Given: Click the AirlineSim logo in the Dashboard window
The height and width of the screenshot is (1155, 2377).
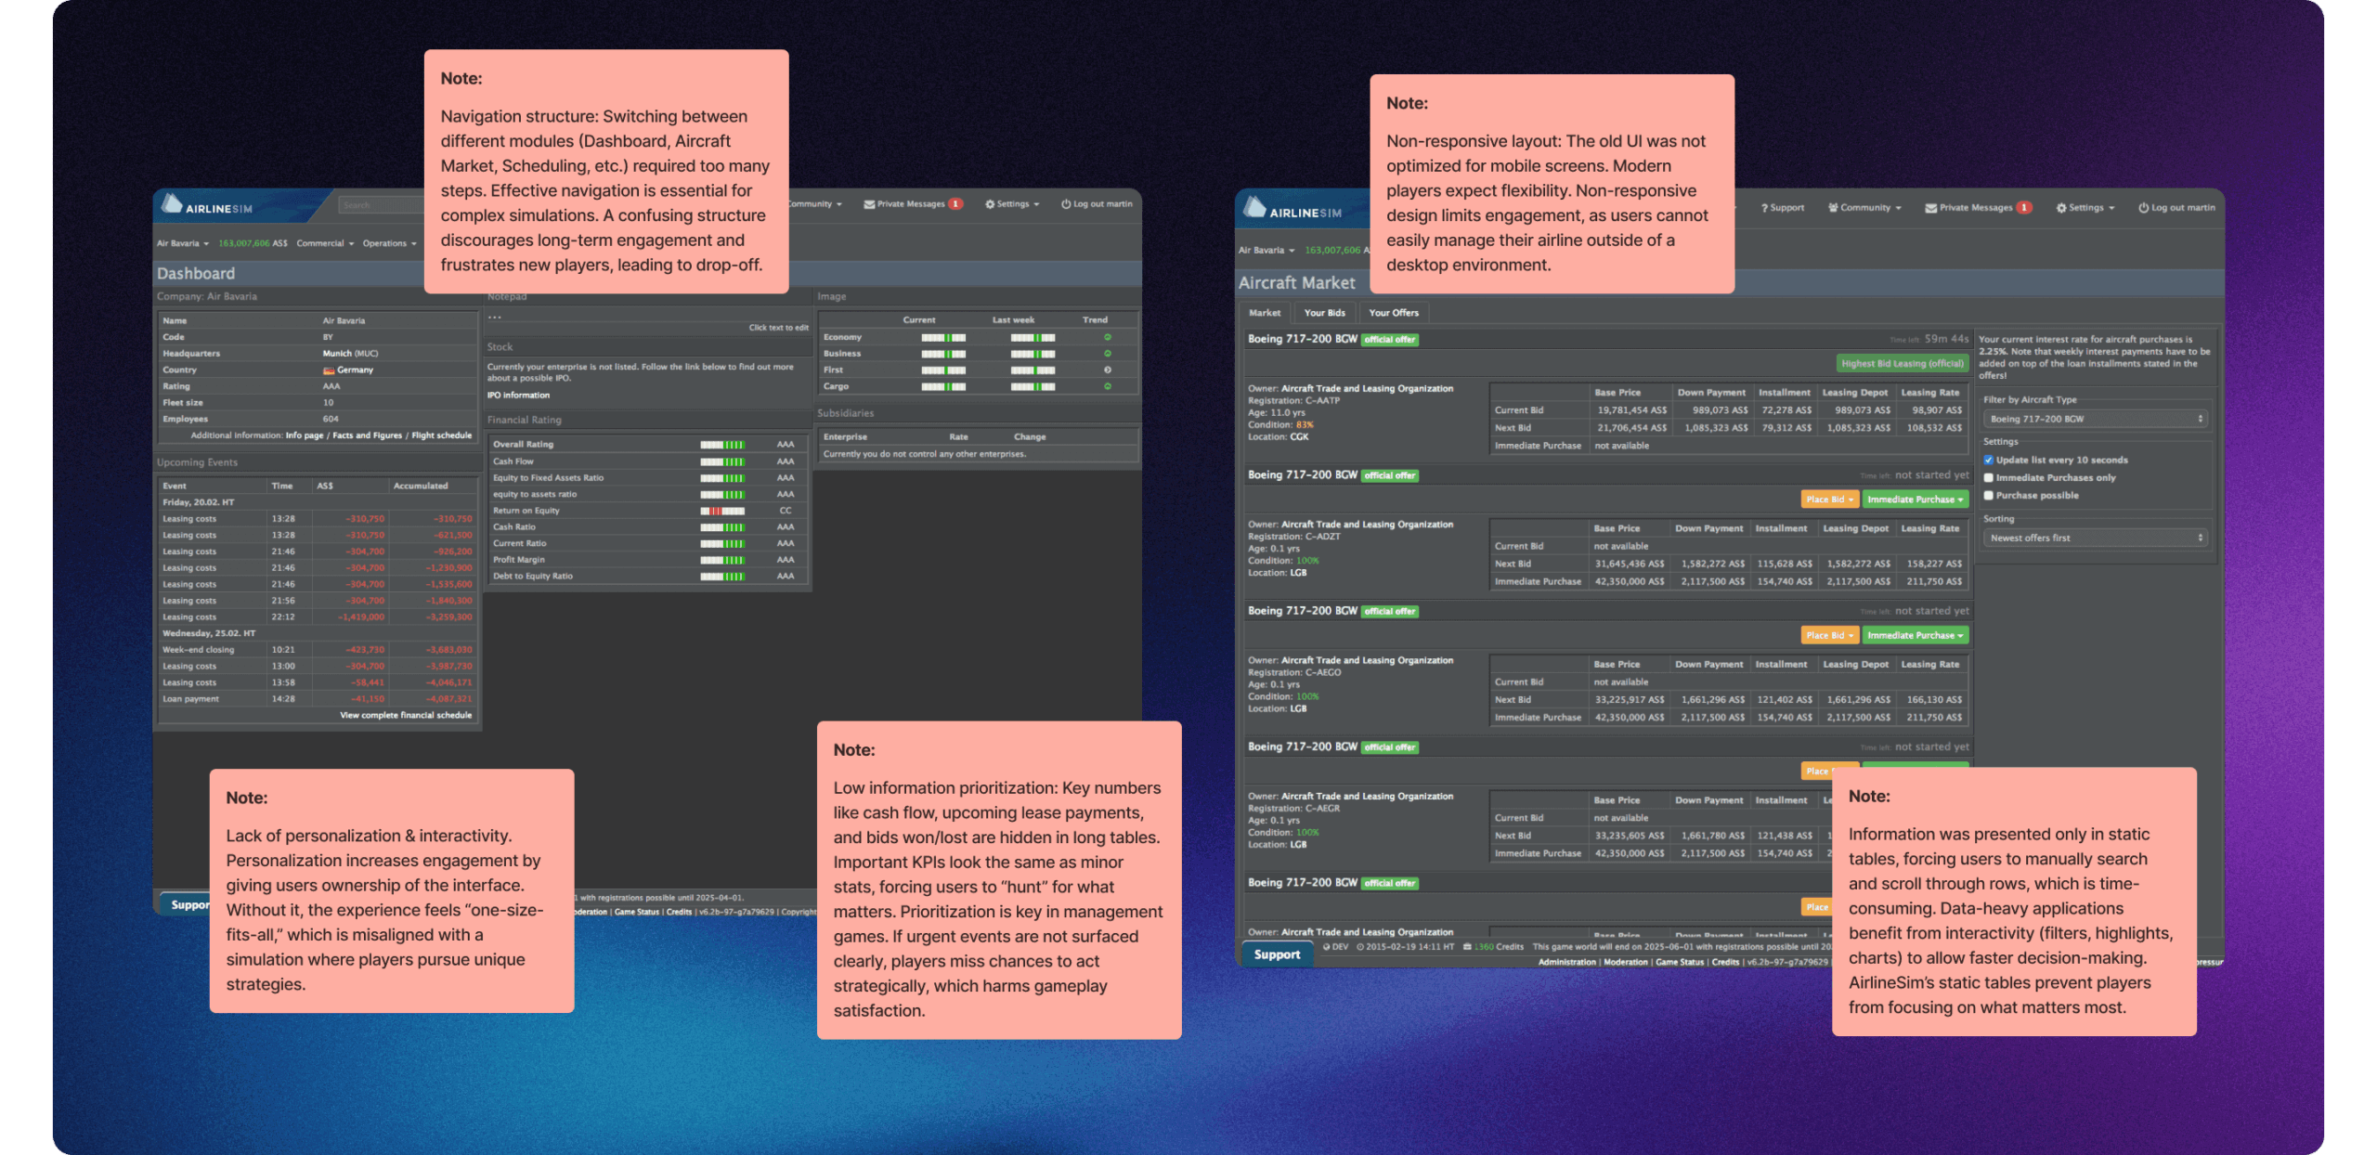Looking at the screenshot, I should (x=206, y=205).
